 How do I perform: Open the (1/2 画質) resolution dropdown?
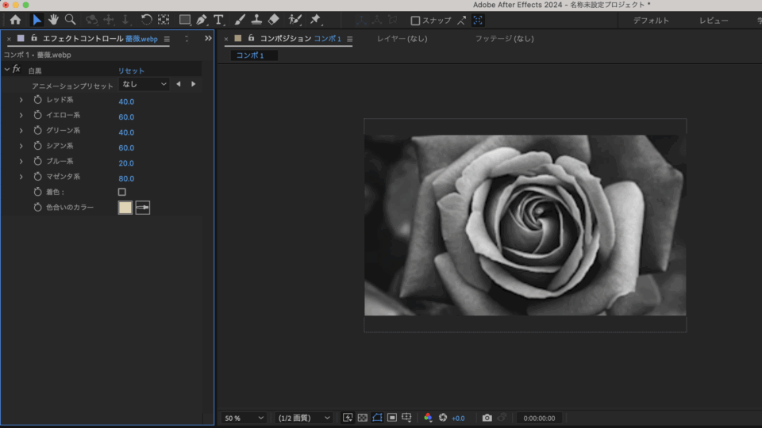click(x=304, y=418)
